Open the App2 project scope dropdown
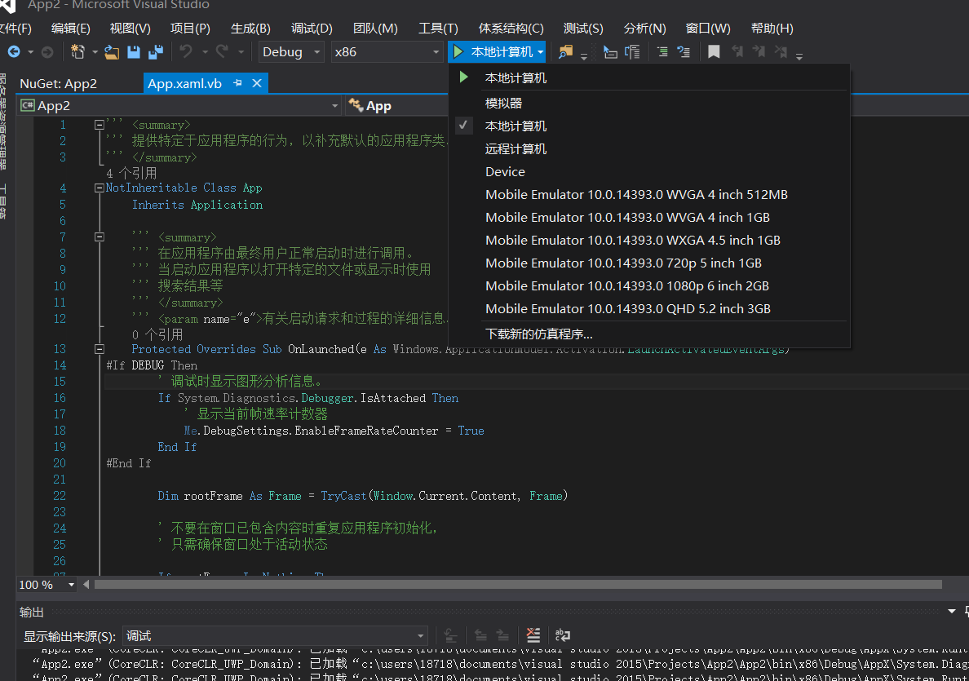 pyautogui.click(x=179, y=106)
